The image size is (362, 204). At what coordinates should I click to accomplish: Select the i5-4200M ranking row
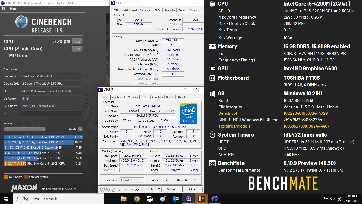coord(43,164)
